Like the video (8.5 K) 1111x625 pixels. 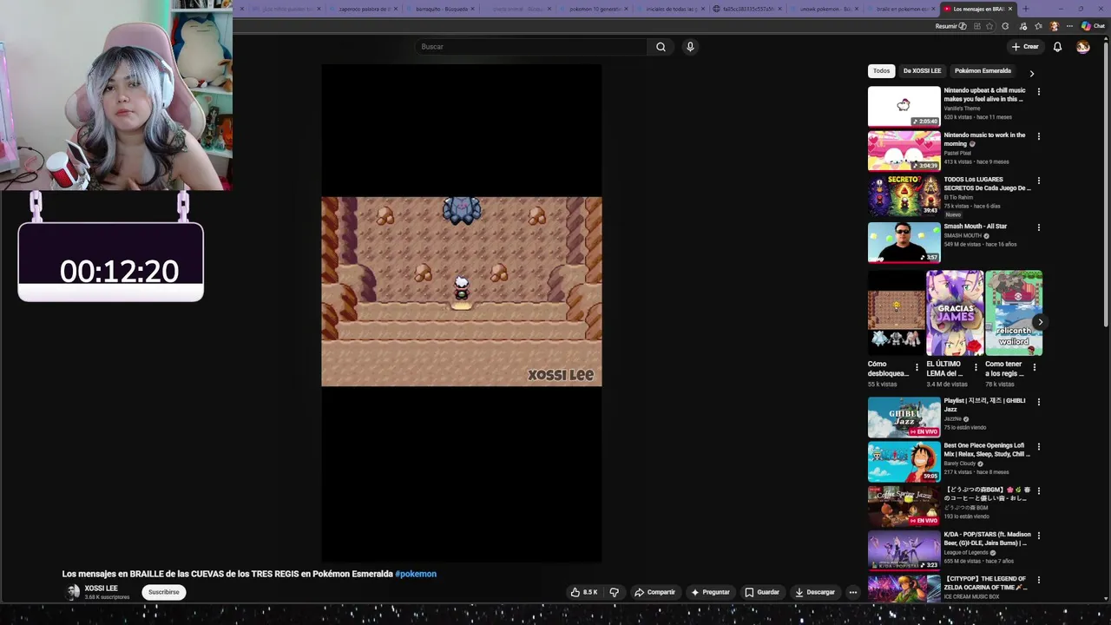[584, 592]
